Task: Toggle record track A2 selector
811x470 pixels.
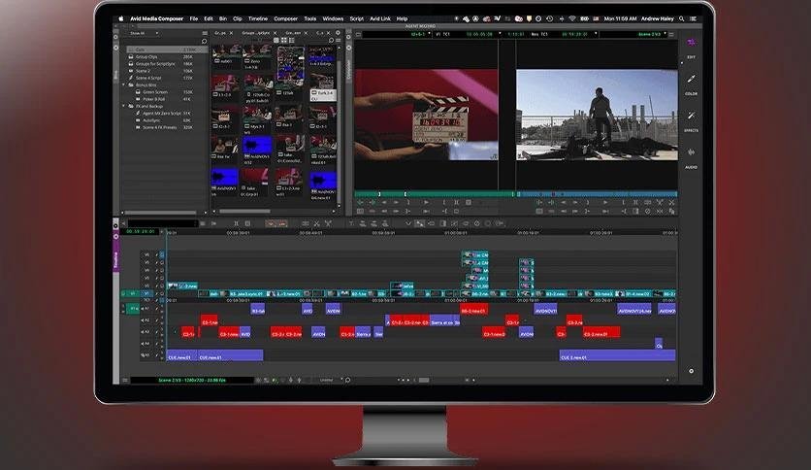Action: (146, 320)
